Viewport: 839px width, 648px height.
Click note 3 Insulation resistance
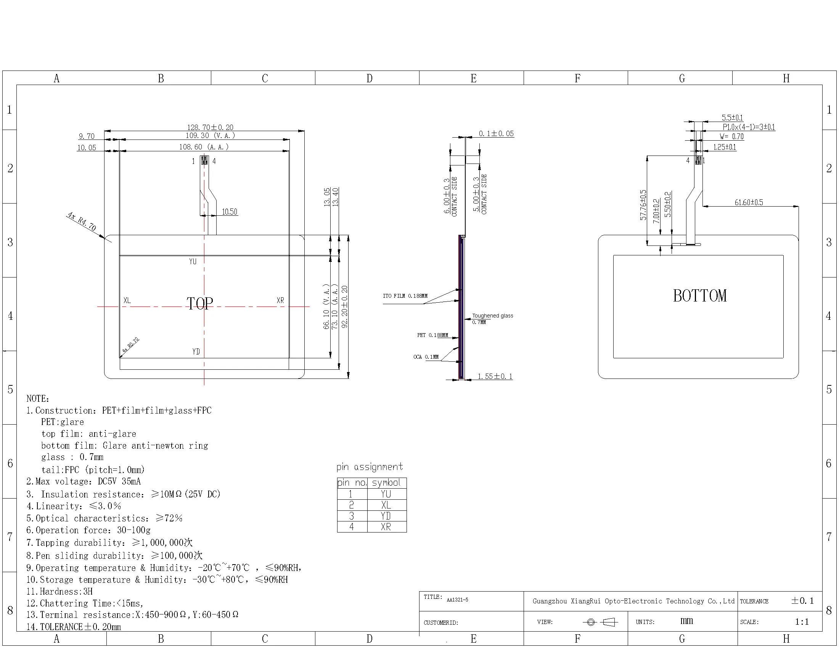click(123, 494)
